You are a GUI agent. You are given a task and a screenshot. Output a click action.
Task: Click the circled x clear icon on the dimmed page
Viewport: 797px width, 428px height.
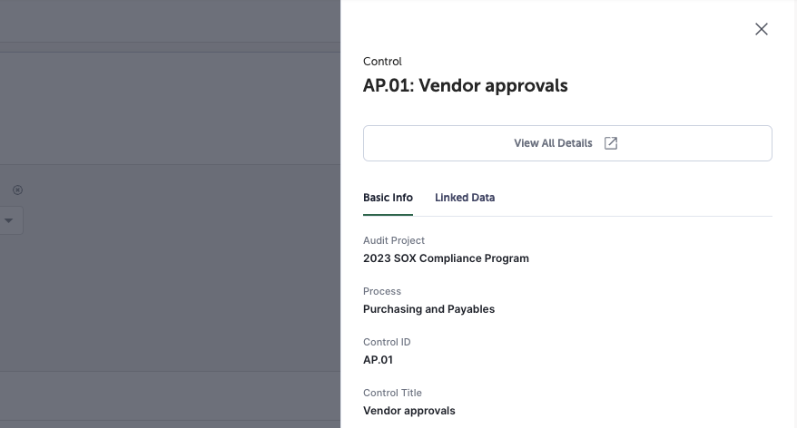[x=18, y=190]
